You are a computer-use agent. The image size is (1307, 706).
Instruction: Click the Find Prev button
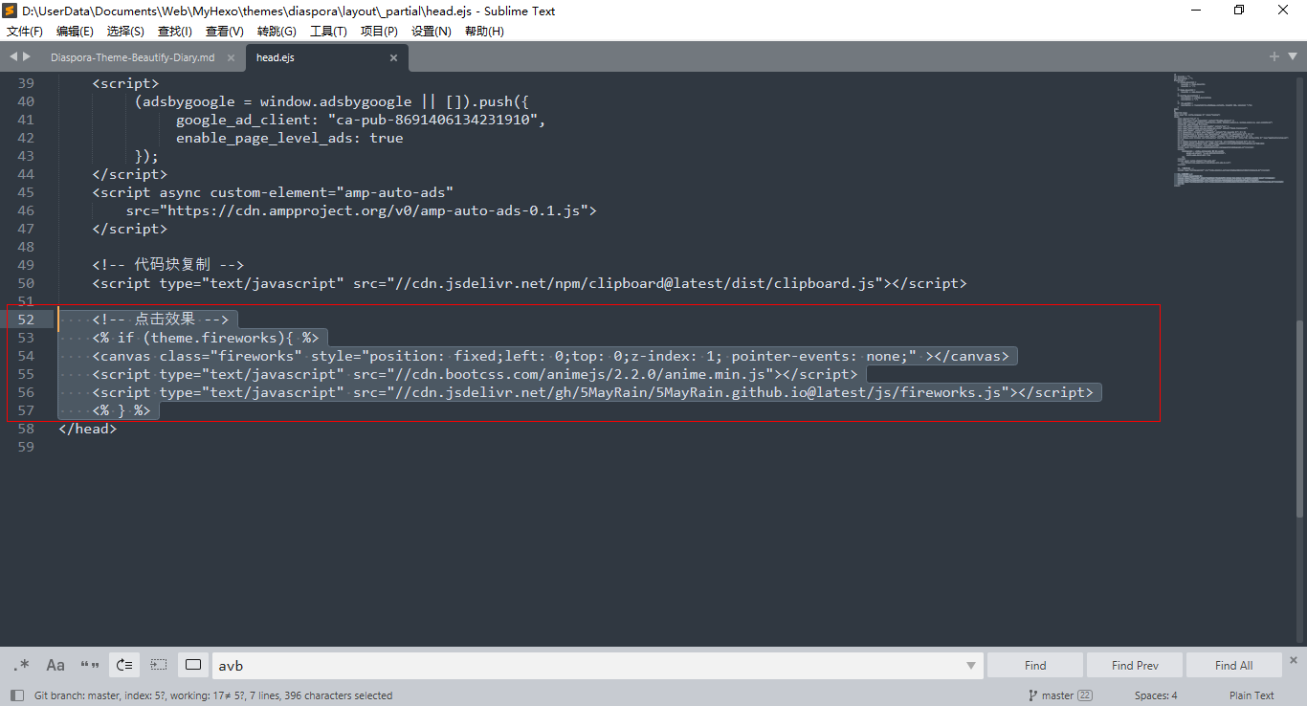(x=1135, y=665)
